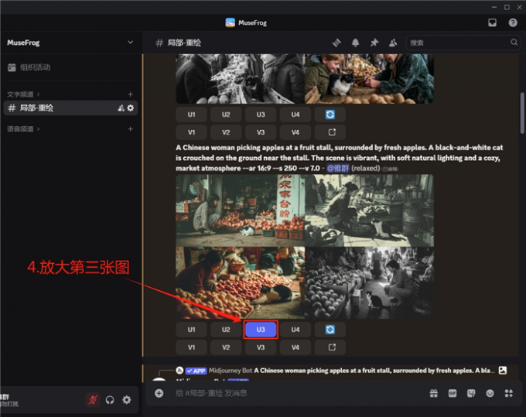
Task: Click the chat vertical scrollbar
Action: tap(522, 113)
